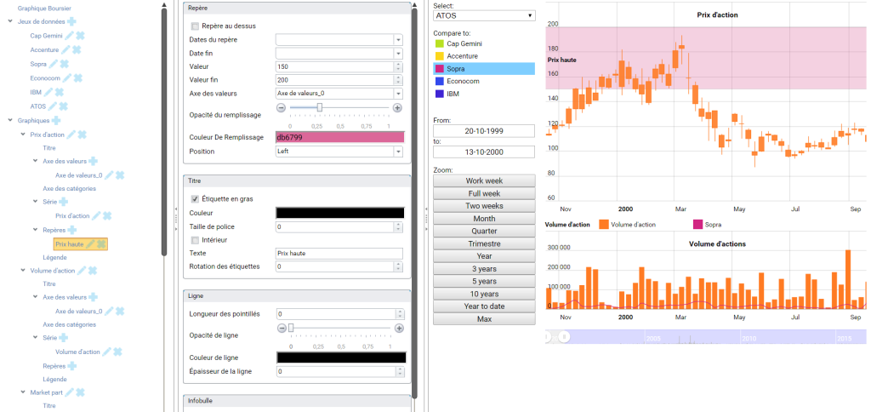Toggle Volume d'action legend entry under price chart
The image size is (871, 412).
[627, 225]
